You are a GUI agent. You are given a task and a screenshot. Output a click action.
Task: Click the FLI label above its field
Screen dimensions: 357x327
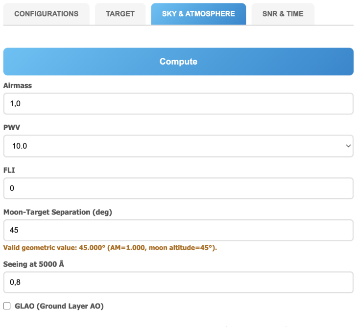[9, 170]
